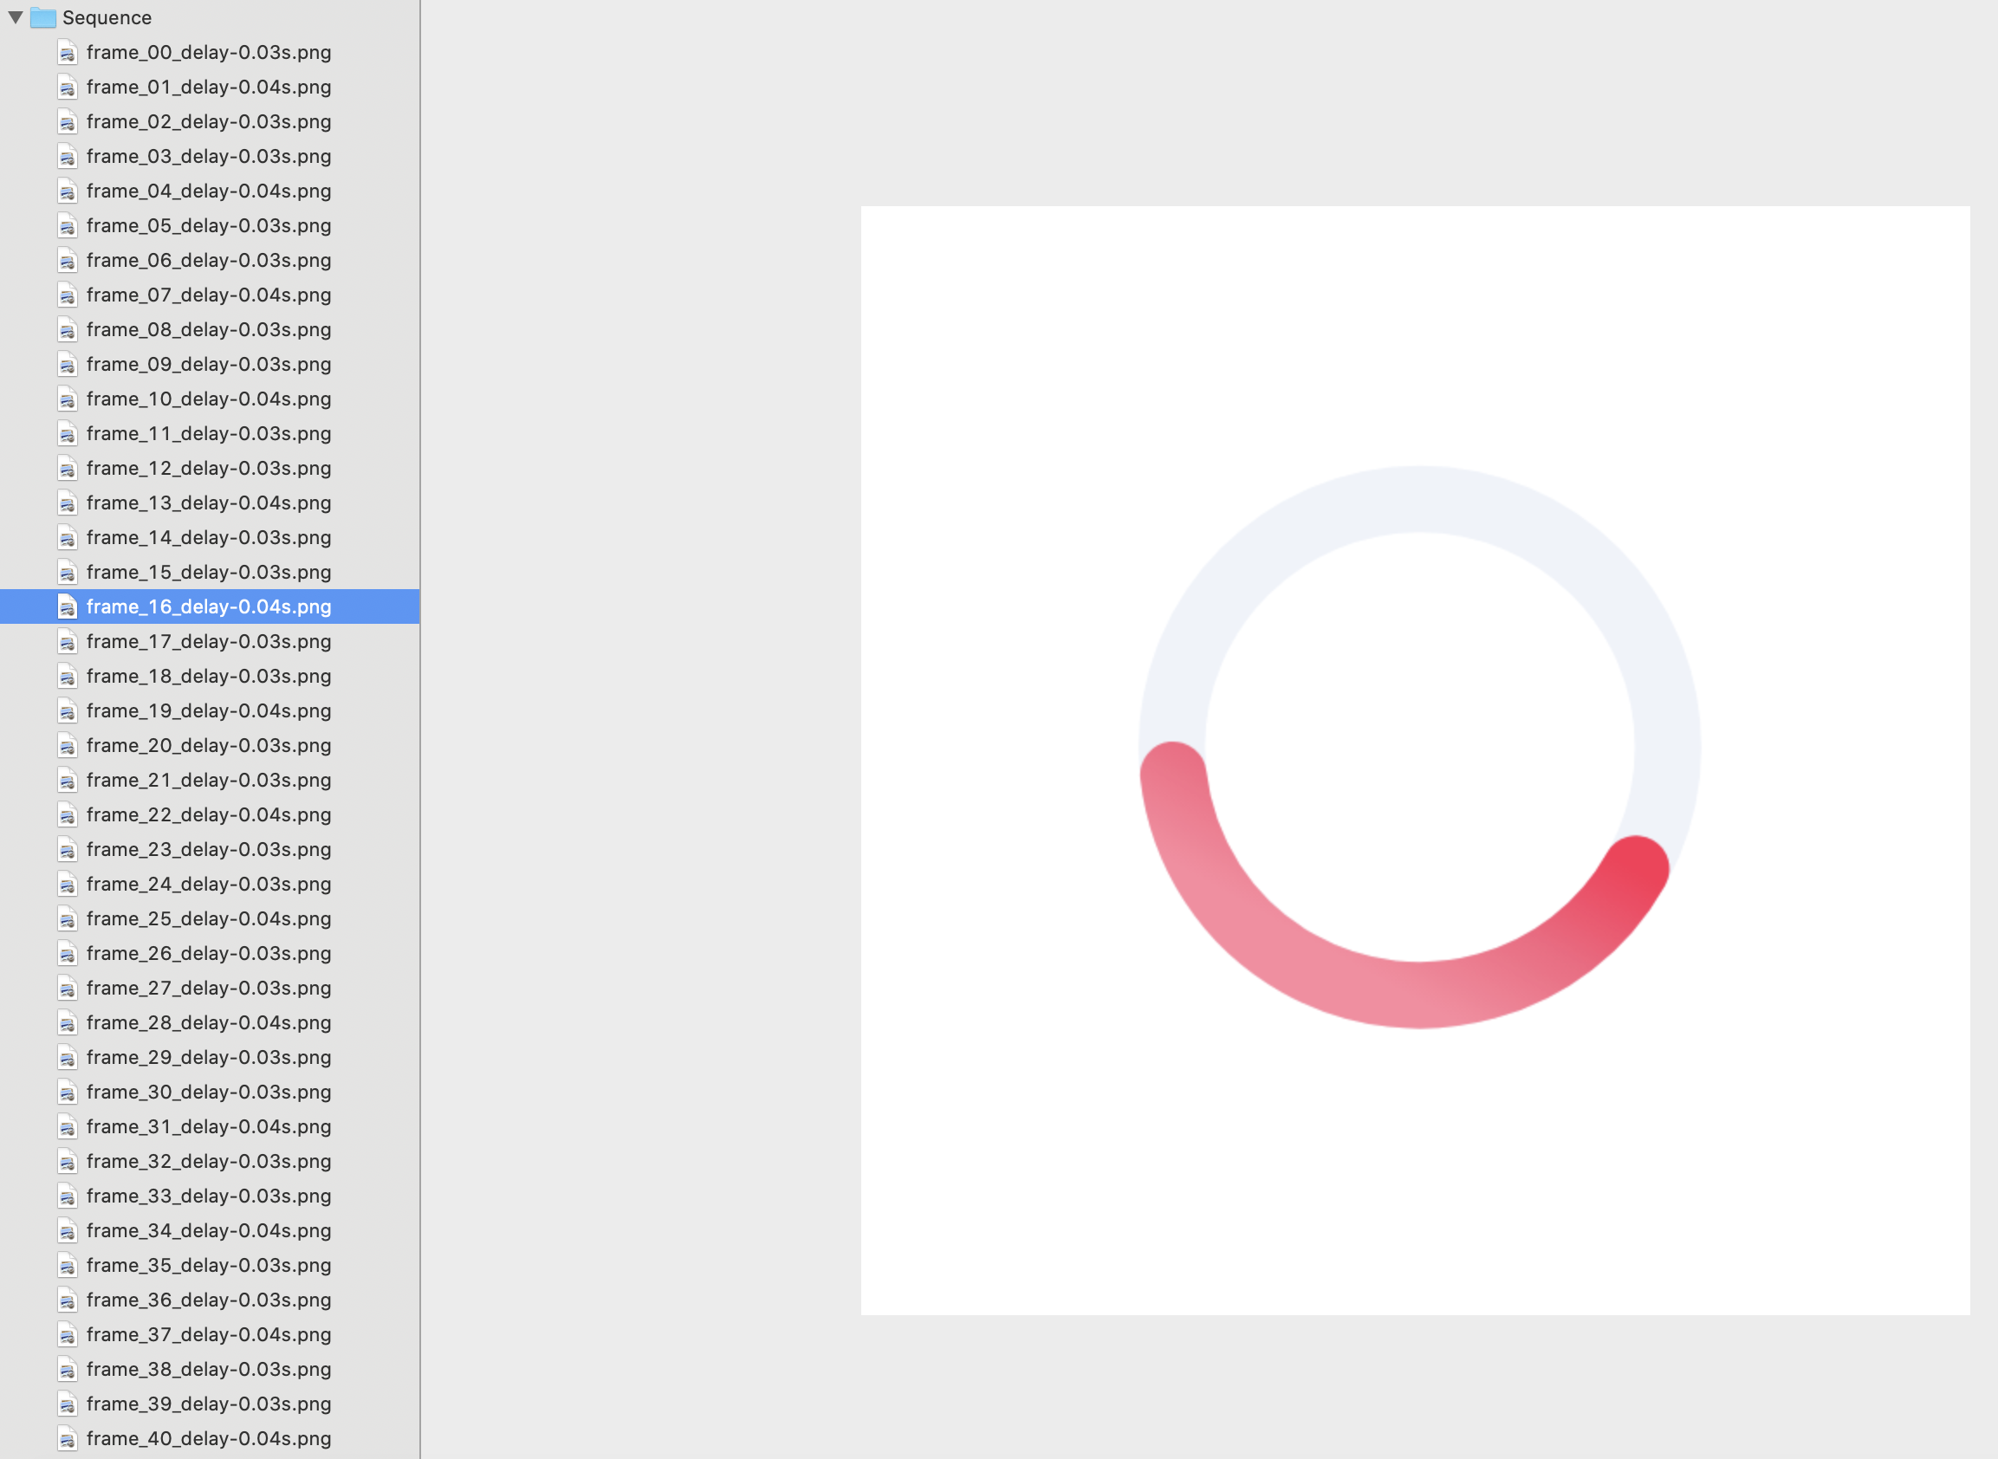This screenshot has height=1459, width=1998.
Task: Click the Sequence folder label
Action: click(x=107, y=17)
